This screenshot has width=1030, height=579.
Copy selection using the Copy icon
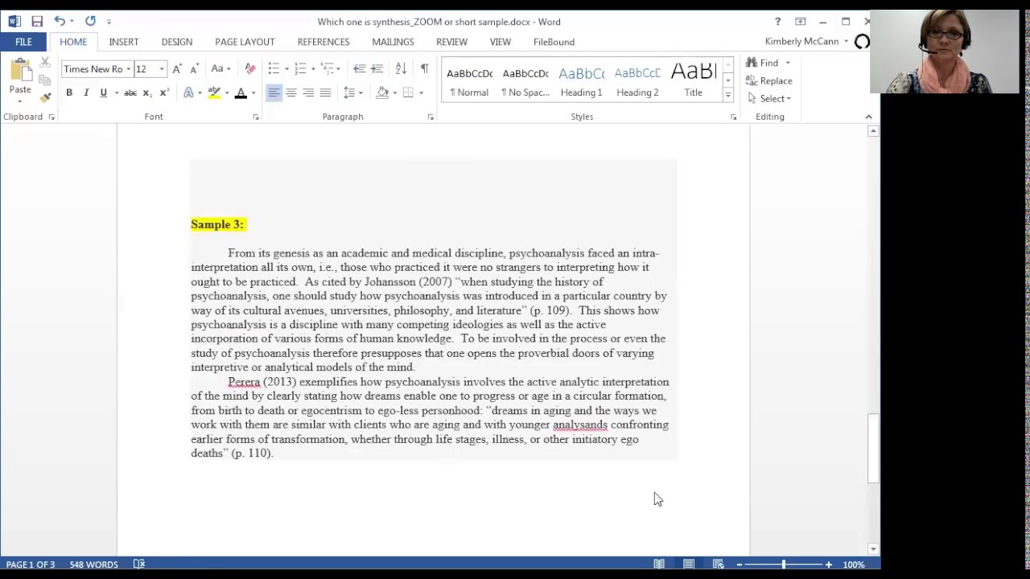pyautogui.click(x=45, y=80)
